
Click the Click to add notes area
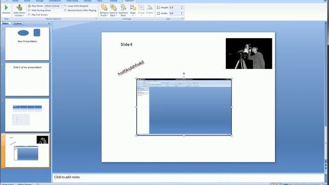188,177
